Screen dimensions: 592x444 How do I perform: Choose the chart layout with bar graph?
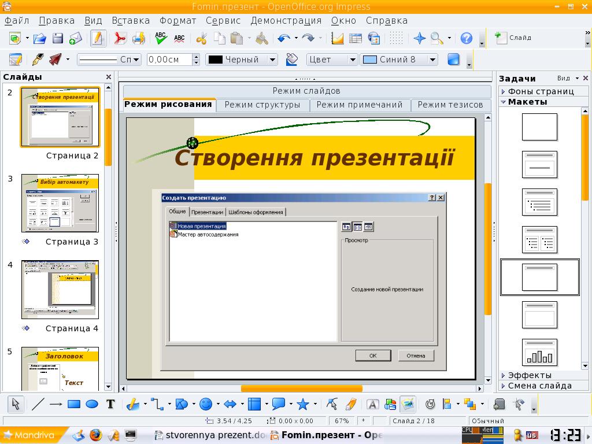point(539,353)
